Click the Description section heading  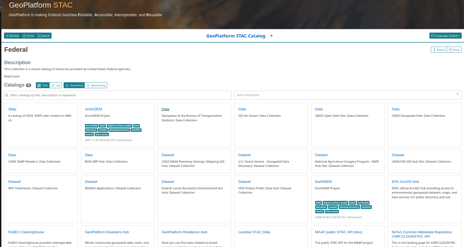17,63
